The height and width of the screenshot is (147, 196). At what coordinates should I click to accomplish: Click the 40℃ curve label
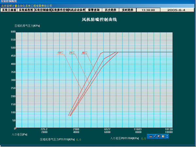[x=85, y=53]
